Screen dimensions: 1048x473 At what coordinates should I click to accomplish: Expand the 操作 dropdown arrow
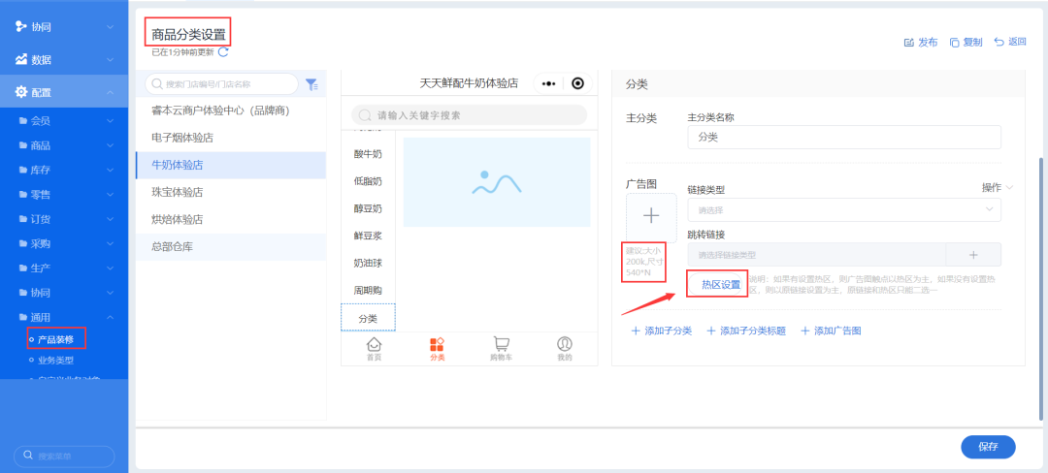pyautogui.click(x=1008, y=187)
